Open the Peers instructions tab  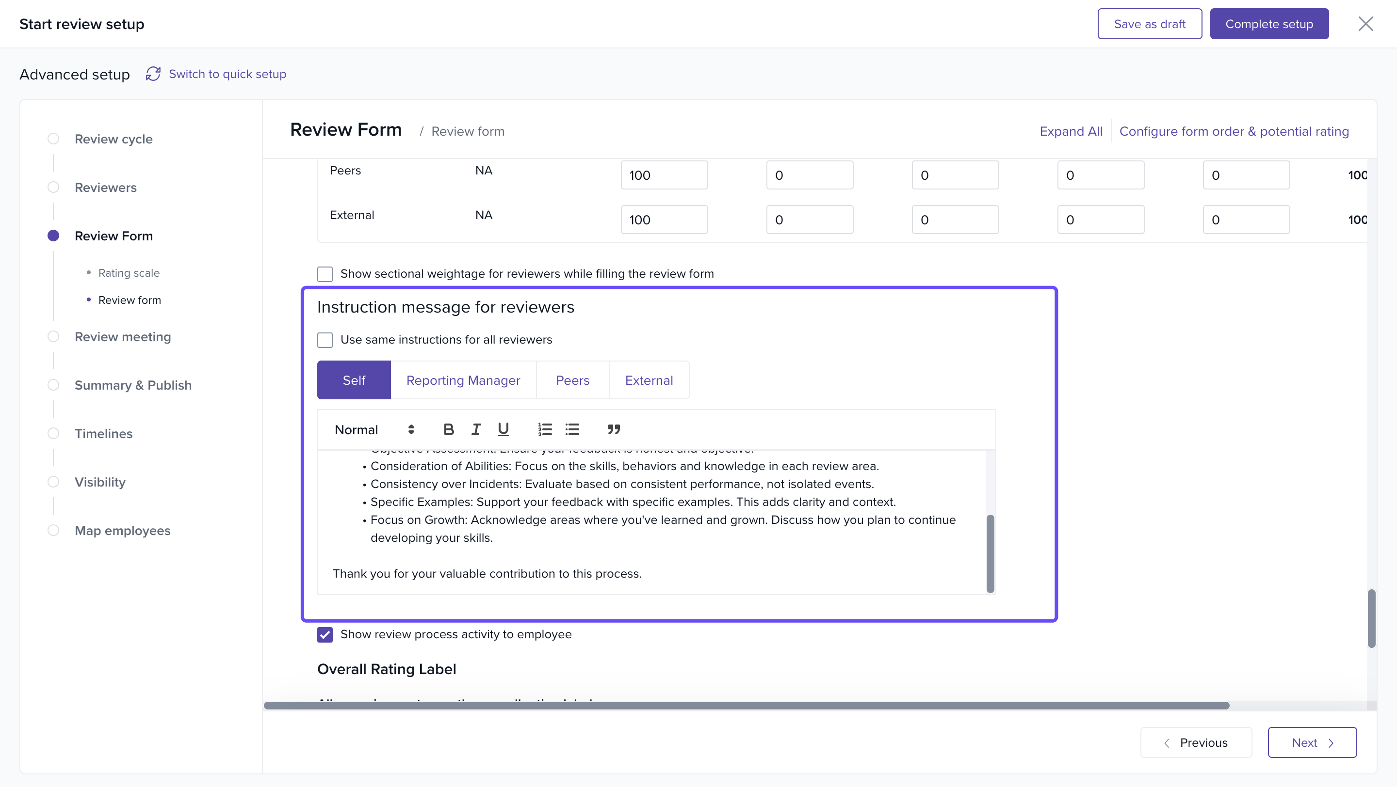pos(572,380)
